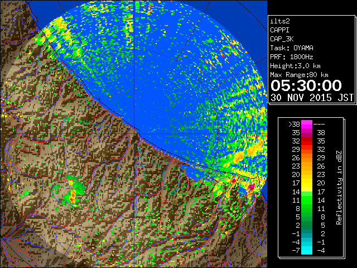
Task: Click the '---' legend upper-bound label
Action: pyautogui.click(x=319, y=124)
